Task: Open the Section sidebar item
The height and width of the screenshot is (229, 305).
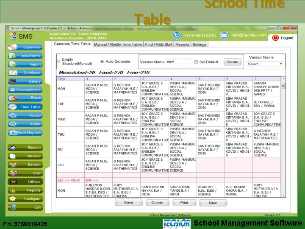Action: coord(25,165)
